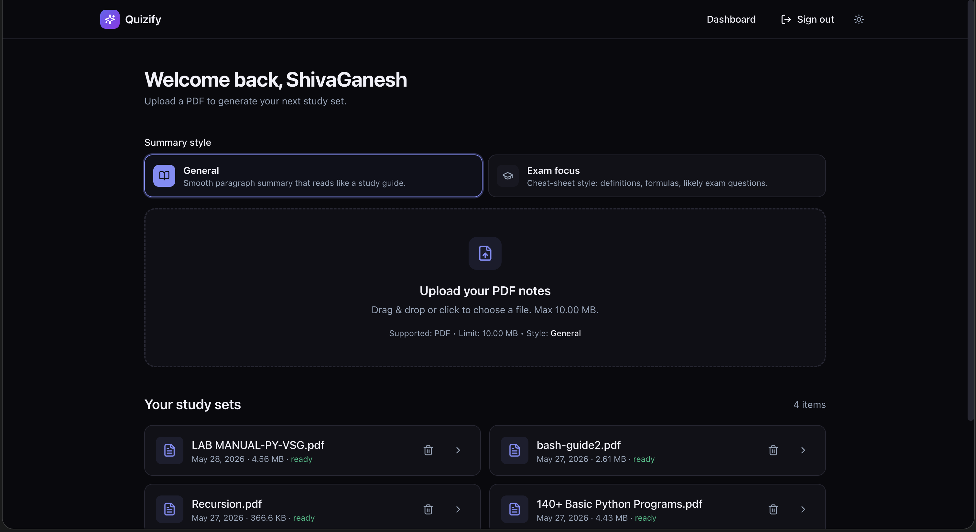Image resolution: width=976 pixels, height=532 pixels.
Task: Click the 'Smooth paragraph summary' description text
Action: click(x=294, y=183)
